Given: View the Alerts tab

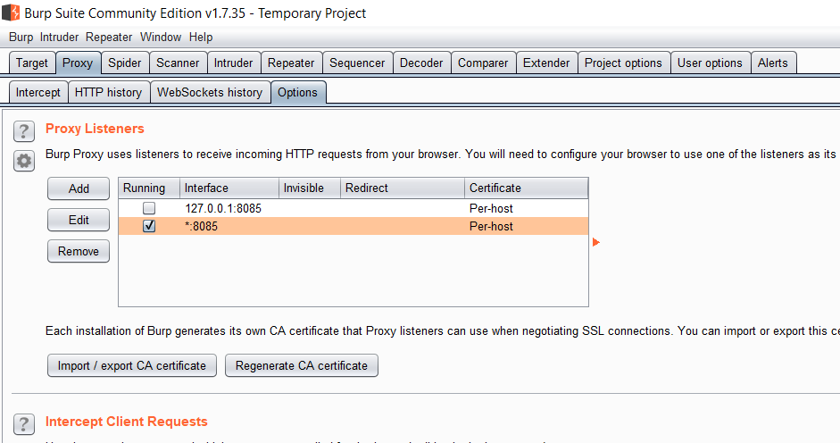Looking at the screenshot, I should (773, 63).
